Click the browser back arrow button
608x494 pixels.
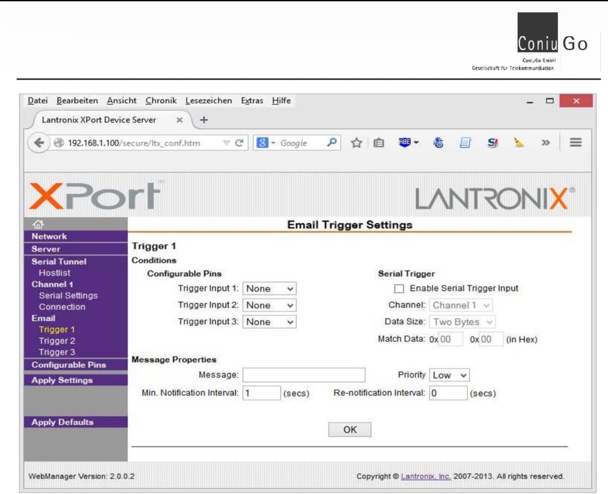[x=39, y=143]
